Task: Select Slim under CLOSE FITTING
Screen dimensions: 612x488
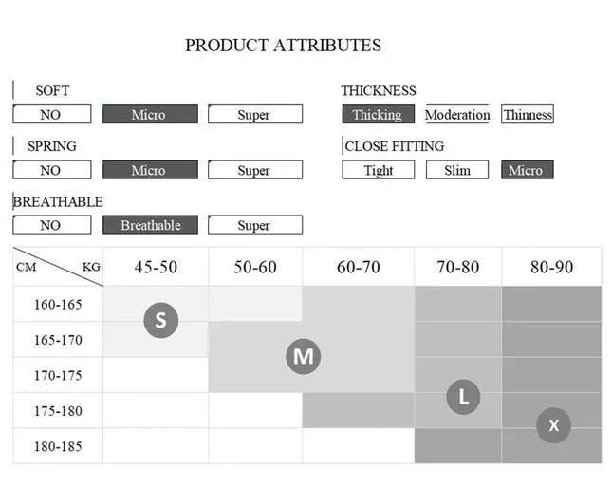Action: tap(457, 170)
